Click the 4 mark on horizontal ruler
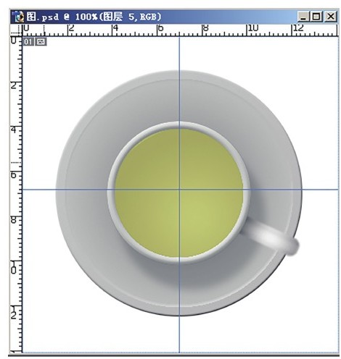The width and height of the screenshot is (341, 359). click(x=116, y=28)
